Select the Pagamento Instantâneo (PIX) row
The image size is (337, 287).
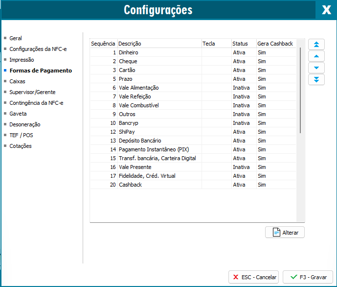[x=154, y=149]
